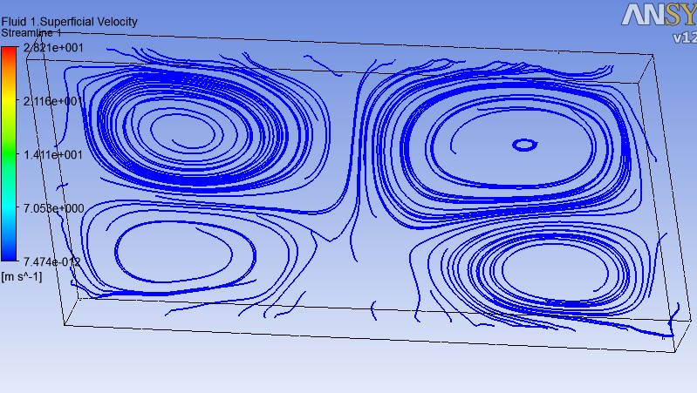Click the small core loop in upper-right vortex

pos(524,145)
